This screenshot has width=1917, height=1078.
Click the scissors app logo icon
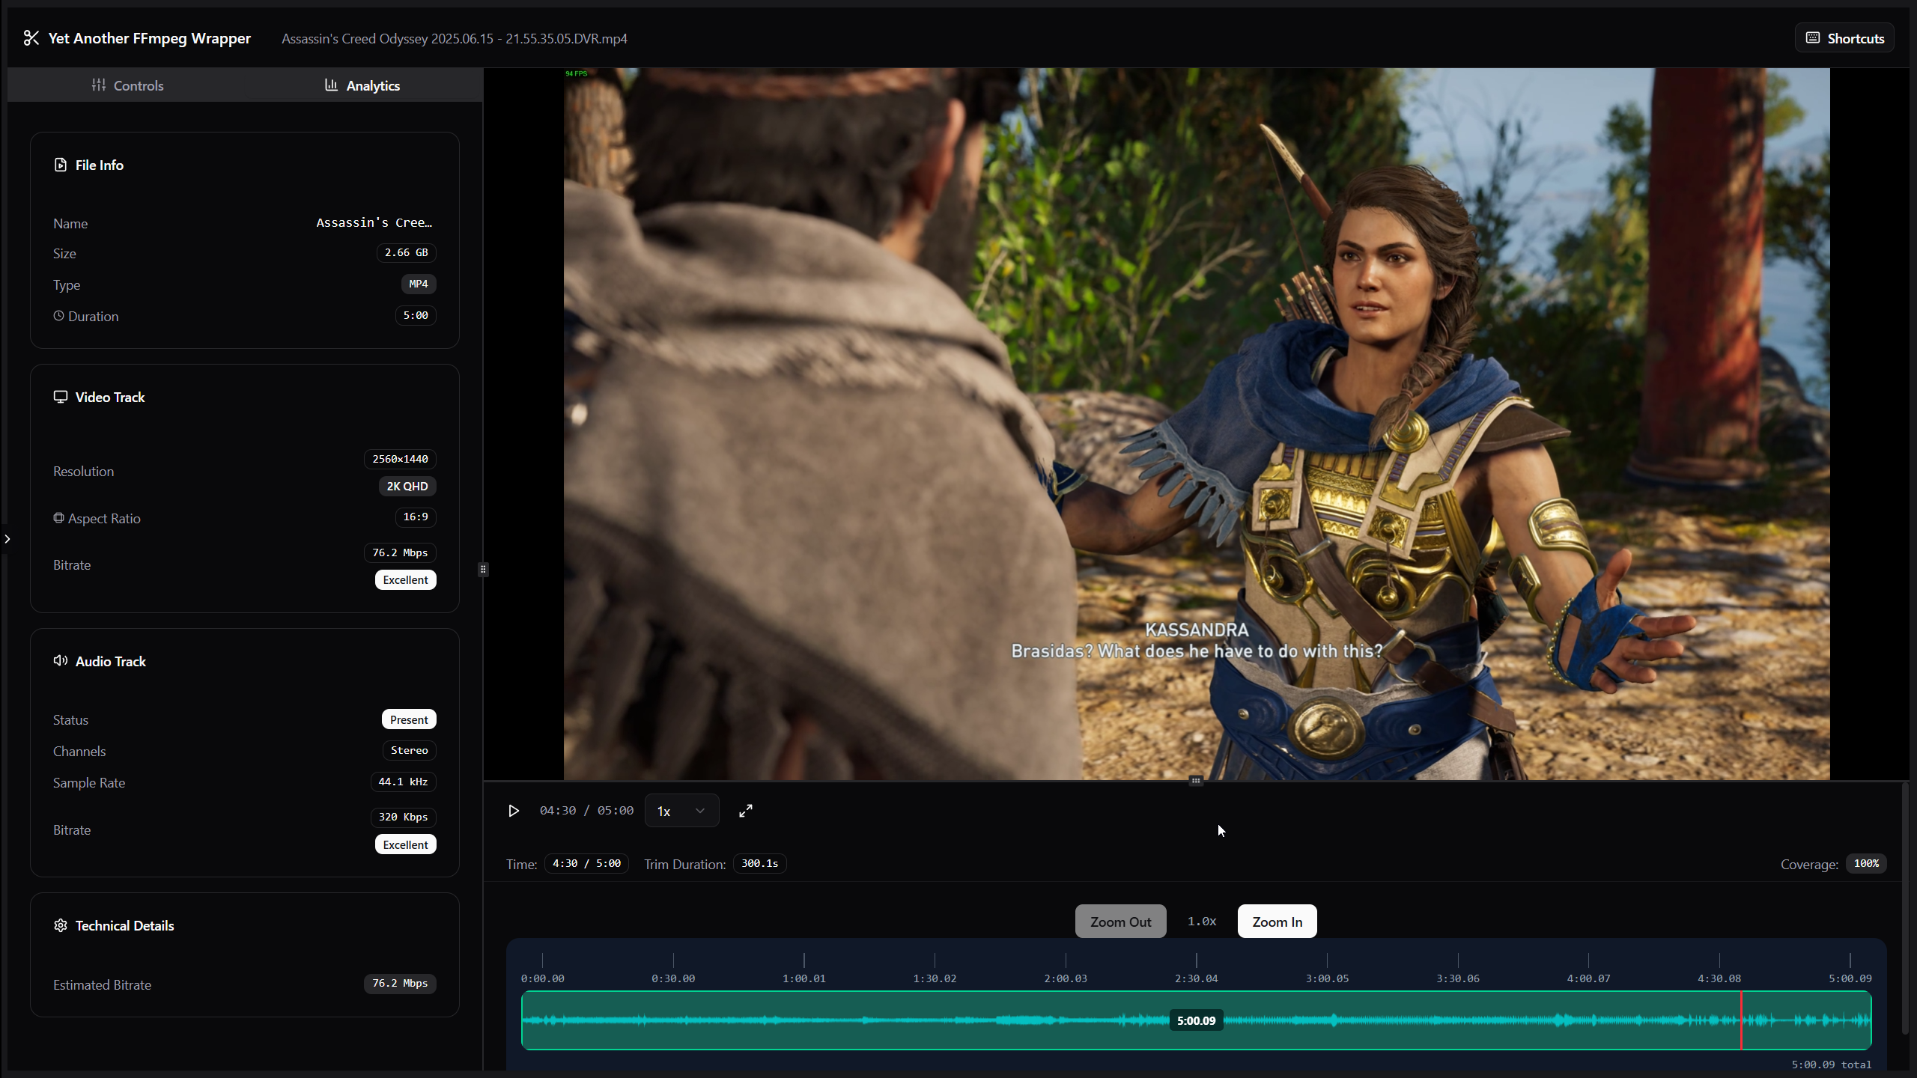(31, 38)
